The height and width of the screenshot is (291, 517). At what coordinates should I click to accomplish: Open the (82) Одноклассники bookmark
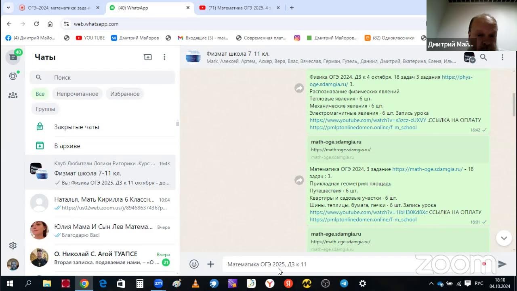(x=390, y=38)
